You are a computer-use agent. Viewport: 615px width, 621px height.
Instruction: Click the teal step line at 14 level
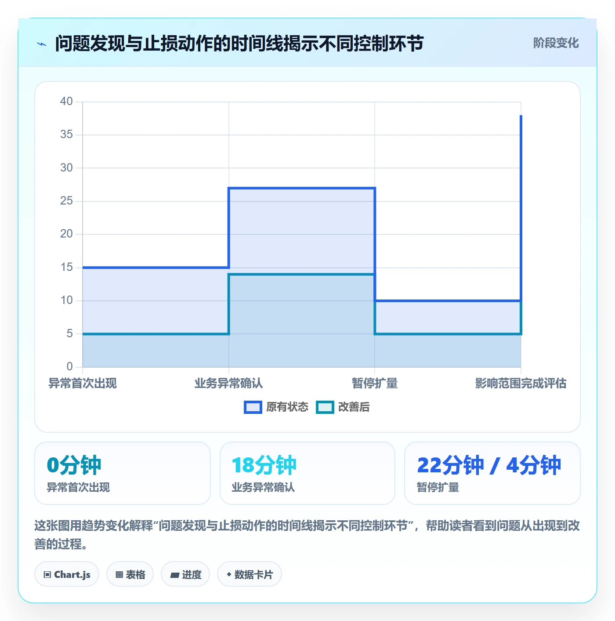pos(302,274)
